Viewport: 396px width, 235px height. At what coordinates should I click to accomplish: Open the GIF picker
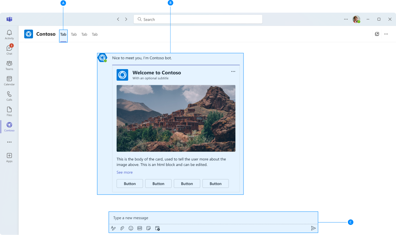coord(140,228)
